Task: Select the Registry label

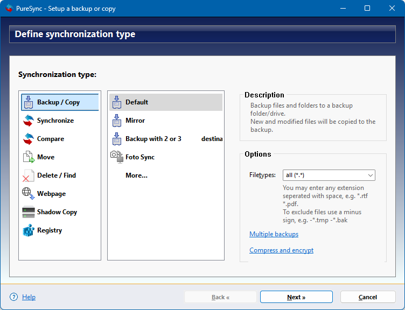Action: click(x=50, y=230)
